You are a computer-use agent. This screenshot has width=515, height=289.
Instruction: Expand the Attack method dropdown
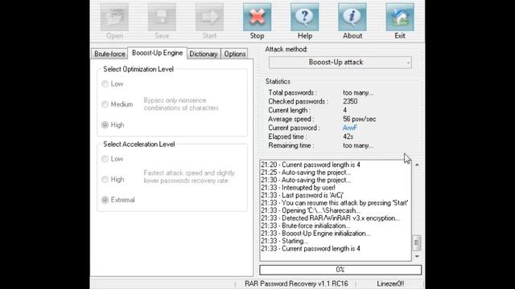click(x=340, y=63)
